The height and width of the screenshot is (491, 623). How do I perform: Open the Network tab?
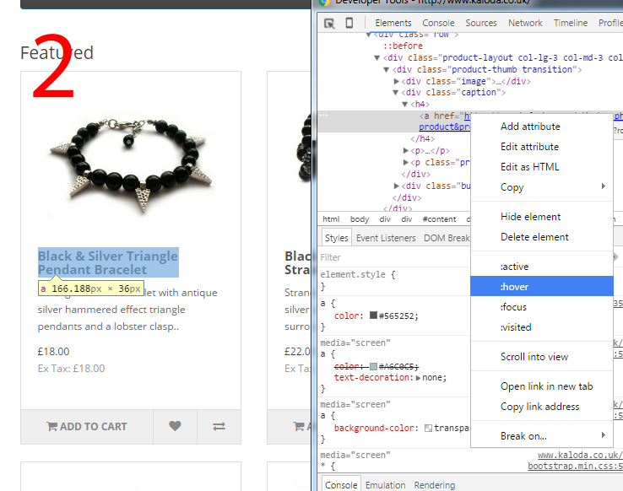525,23
